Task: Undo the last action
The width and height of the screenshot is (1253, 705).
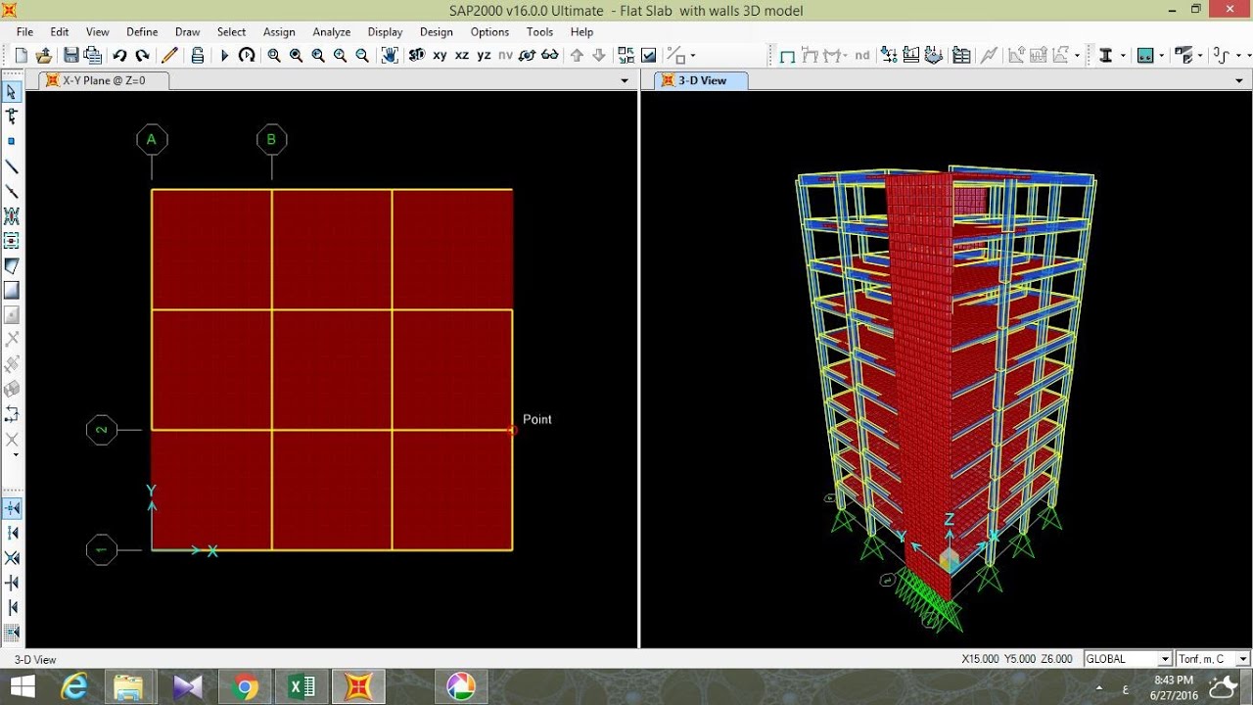Action: 119,56
